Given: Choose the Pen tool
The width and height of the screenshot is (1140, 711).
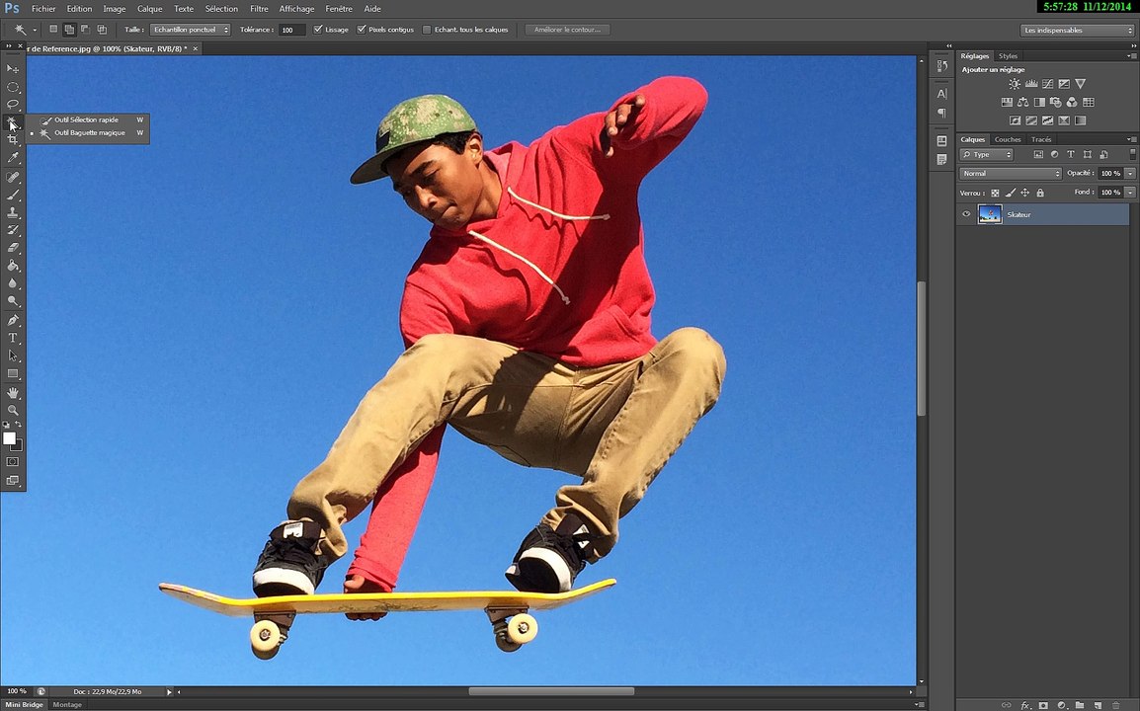Looking at the screenshot, I should (13, 320).
